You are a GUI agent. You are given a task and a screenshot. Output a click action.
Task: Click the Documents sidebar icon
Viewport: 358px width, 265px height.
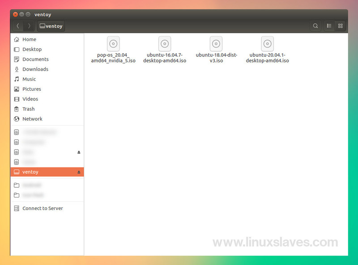point(17,59)
